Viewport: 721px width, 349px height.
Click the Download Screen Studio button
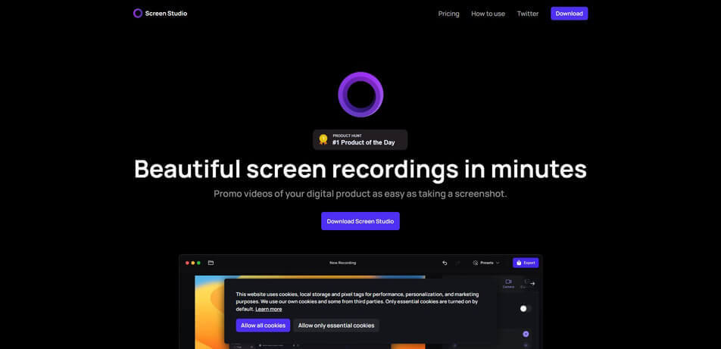coord(360,221)
